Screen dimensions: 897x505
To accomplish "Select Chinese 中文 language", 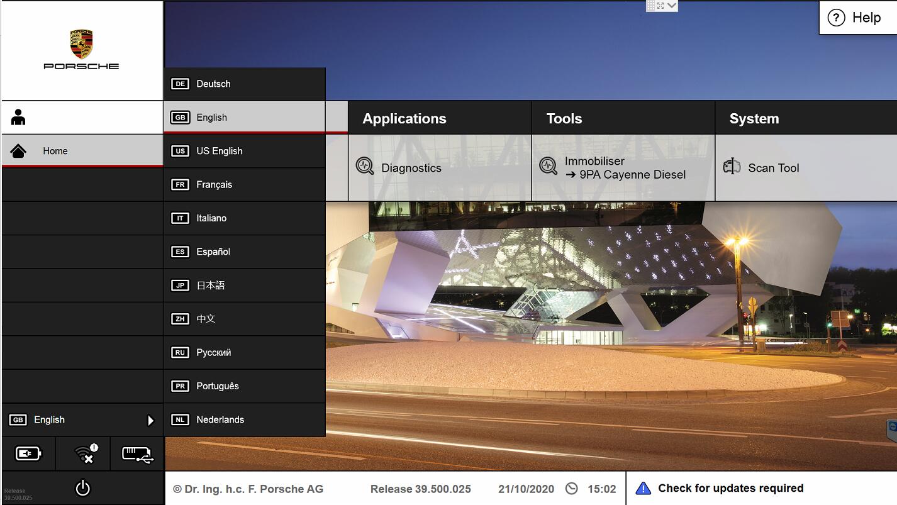I will pyautogui.click(x=245, y=319).
